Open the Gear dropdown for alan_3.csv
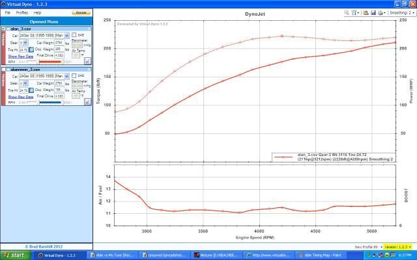The width and height of the screenshot is (417, 260). [26, 42]
